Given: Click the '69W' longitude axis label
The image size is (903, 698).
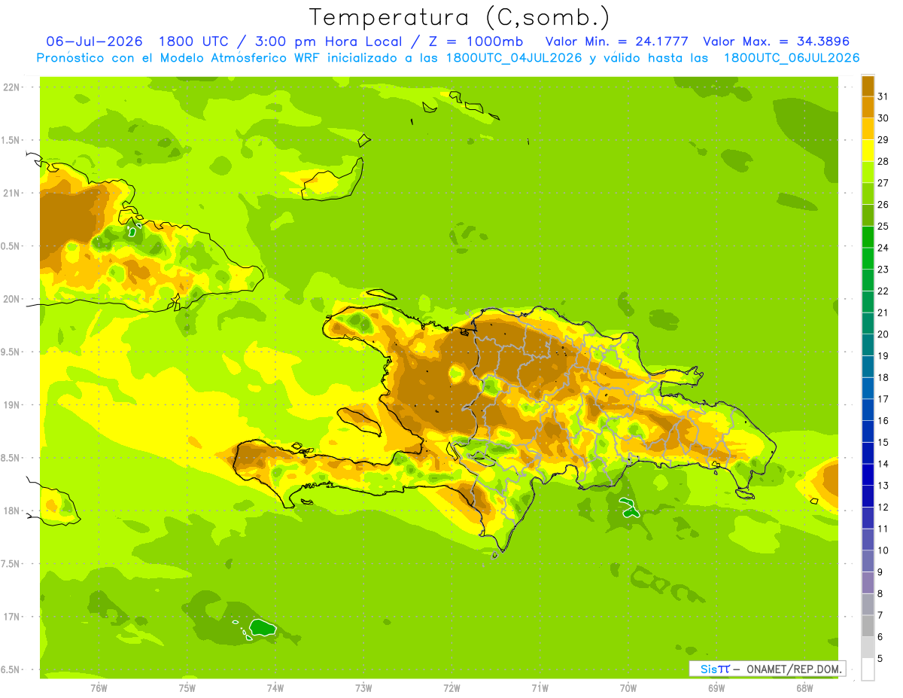Looking at the screenshot, I should tap(716, 687).
